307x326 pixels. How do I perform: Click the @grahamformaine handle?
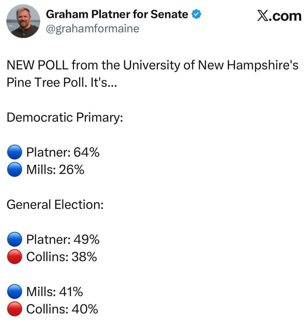tap(93, 29)
